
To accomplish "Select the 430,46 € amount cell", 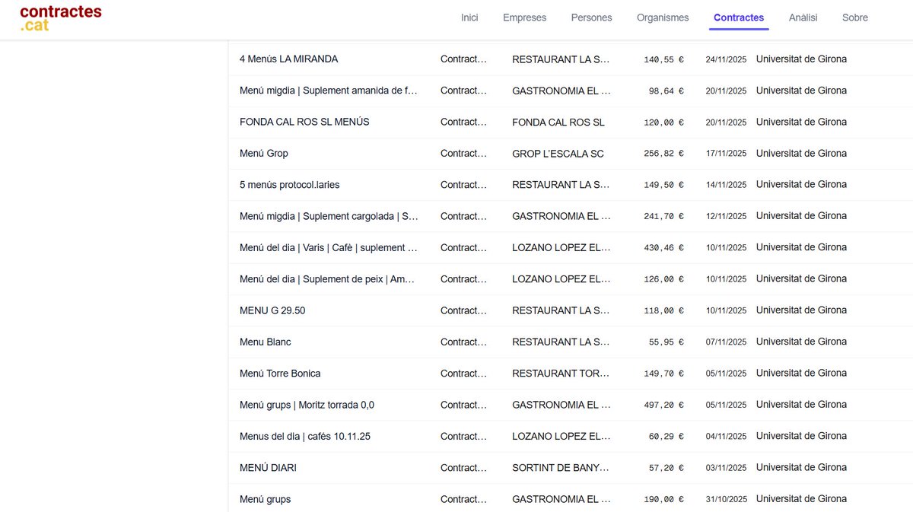I will click(x=663, y=248).
